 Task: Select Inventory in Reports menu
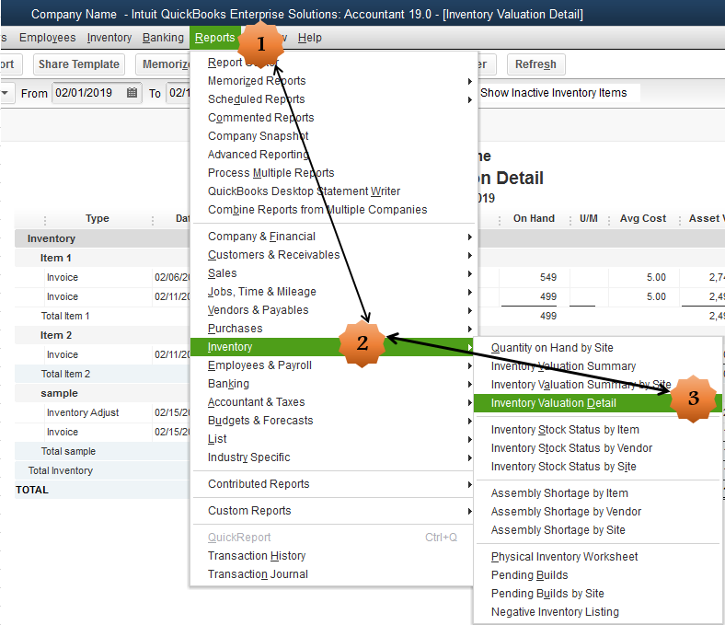point(333,347)
